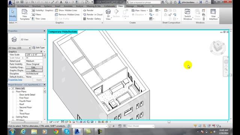Screen dimensions: 240x135
Task: Expand the Select panel dropdown
Action: (x=12, y=22)
